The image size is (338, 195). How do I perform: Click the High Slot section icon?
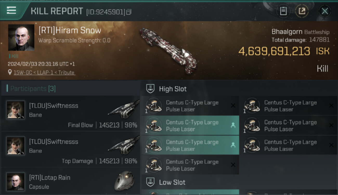(x=150, y=89)
